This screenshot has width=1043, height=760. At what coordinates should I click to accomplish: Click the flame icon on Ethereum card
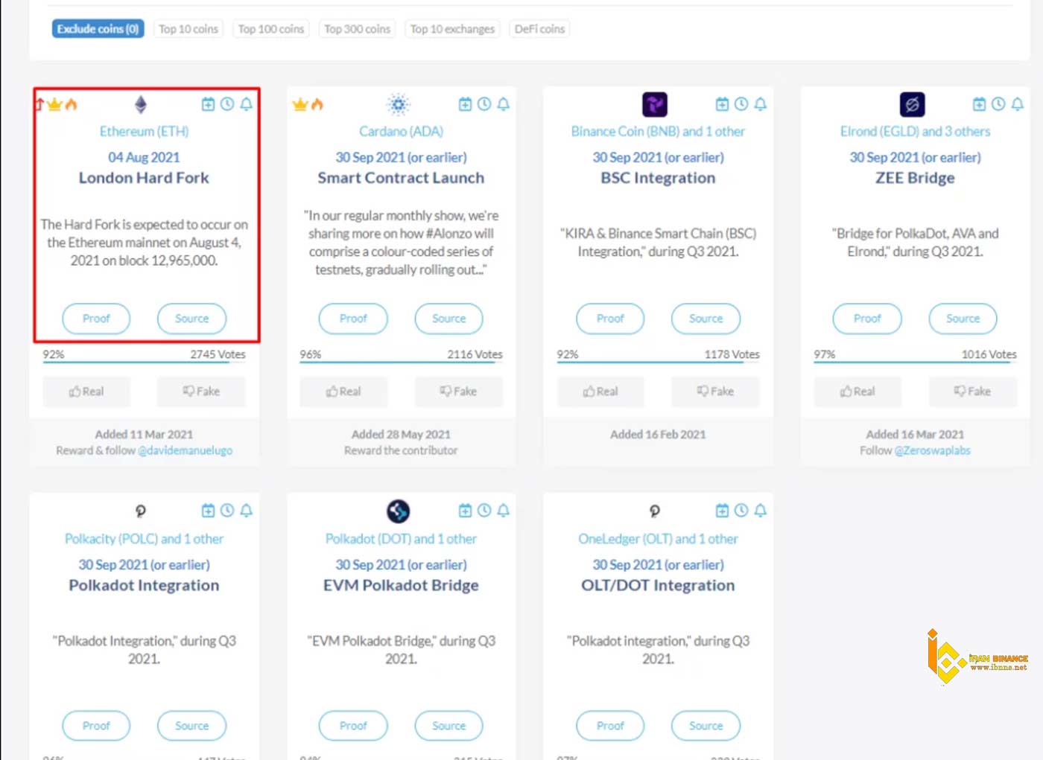pos(72,104)
